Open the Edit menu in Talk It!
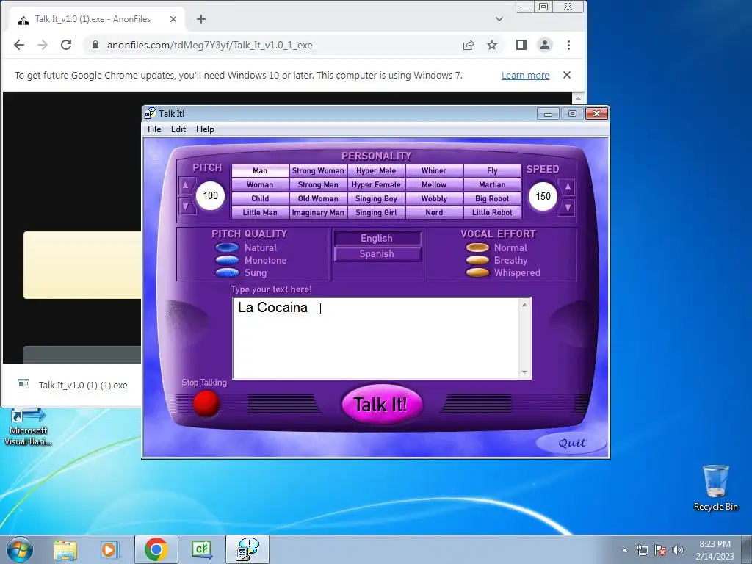This screenshot has height=564, width=752. tap(178, 129)
